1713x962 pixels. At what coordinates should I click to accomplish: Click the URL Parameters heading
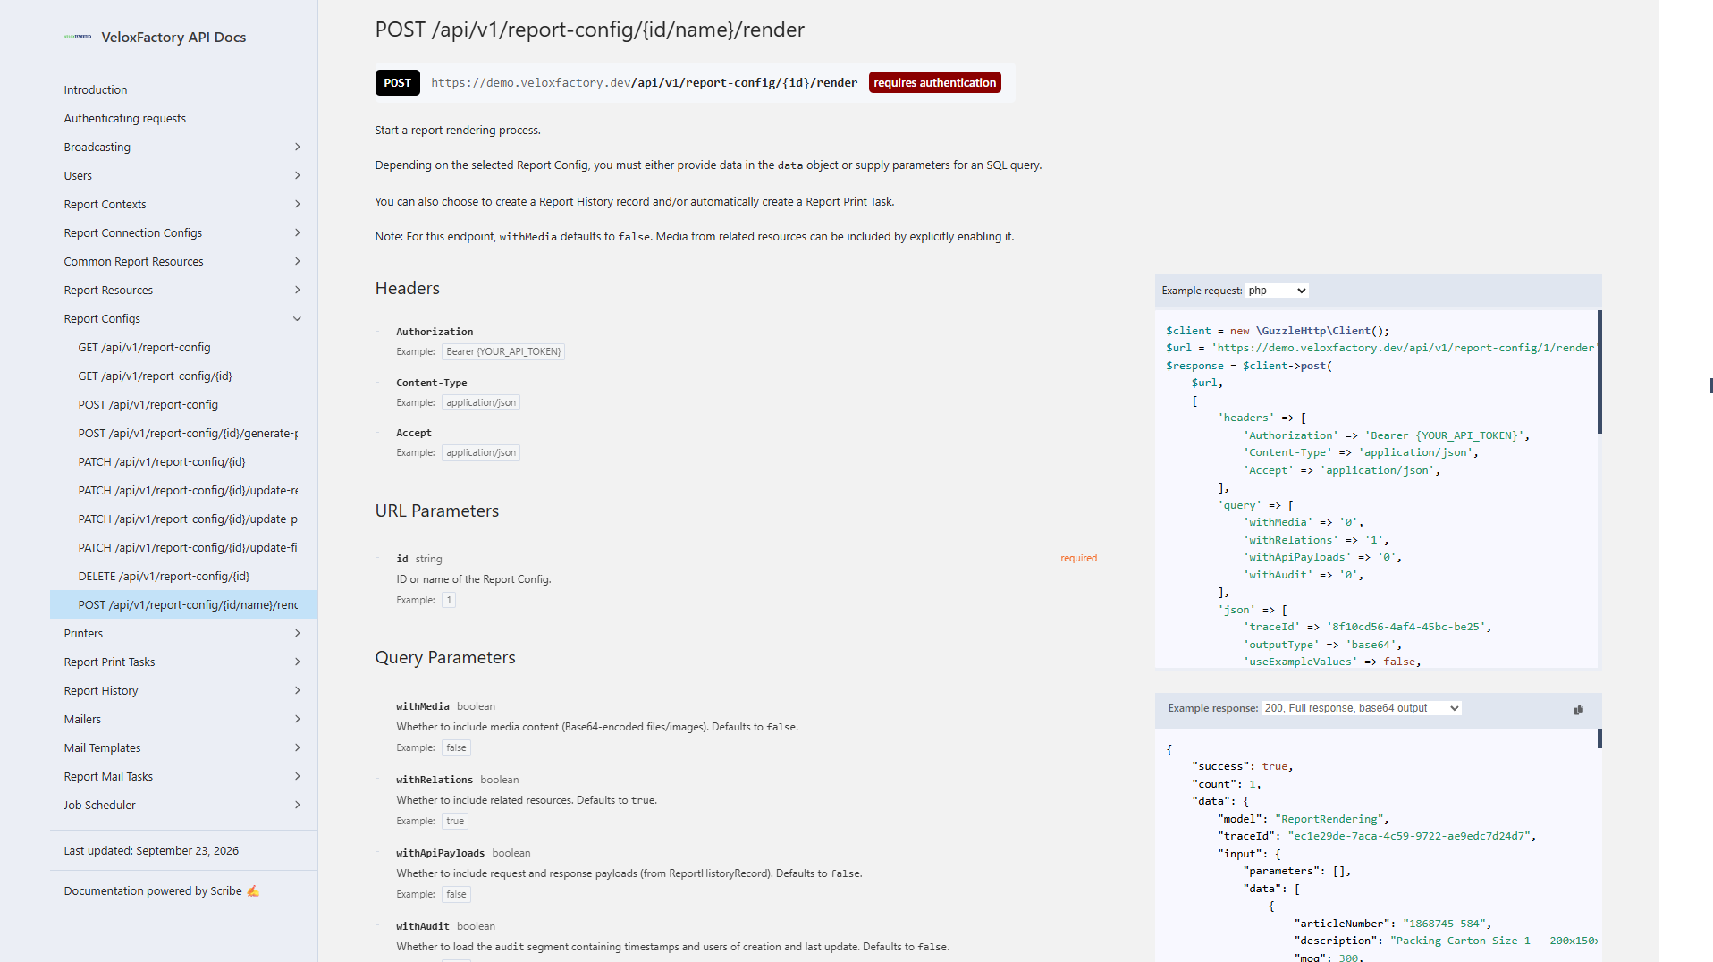coord(437,511)
